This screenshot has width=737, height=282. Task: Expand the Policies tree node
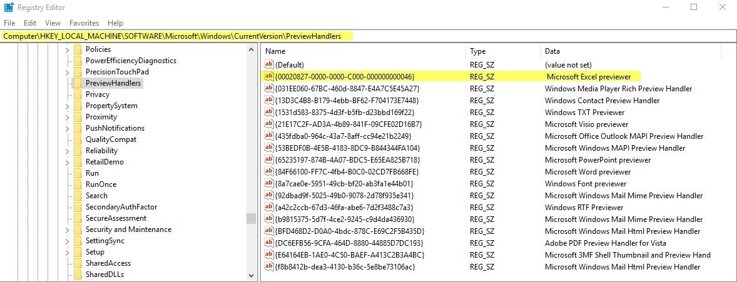[x=67, y=49]
